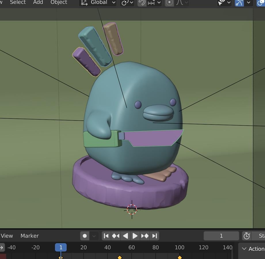Open the Add menu
This screenshot has height=259, width=265.
pyautogui.click(x=38, y=2)
